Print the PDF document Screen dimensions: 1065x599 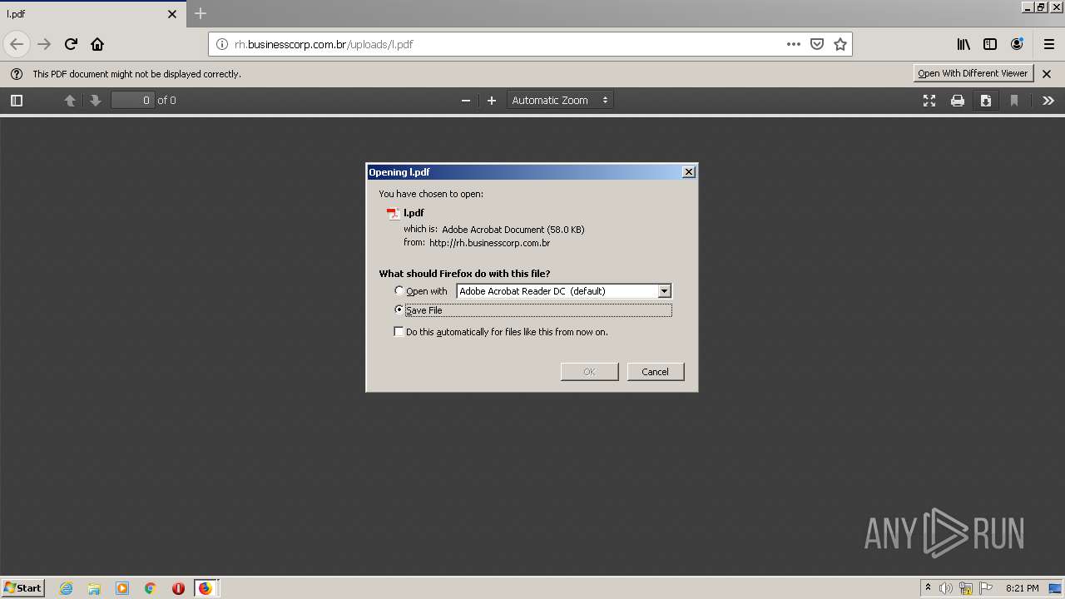[958, 101]
